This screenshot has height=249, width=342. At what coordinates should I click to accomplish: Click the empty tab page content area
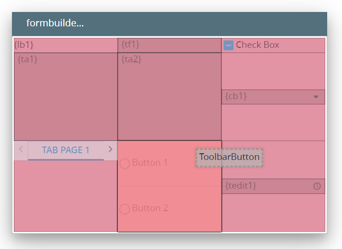click(x=66, y=196)
